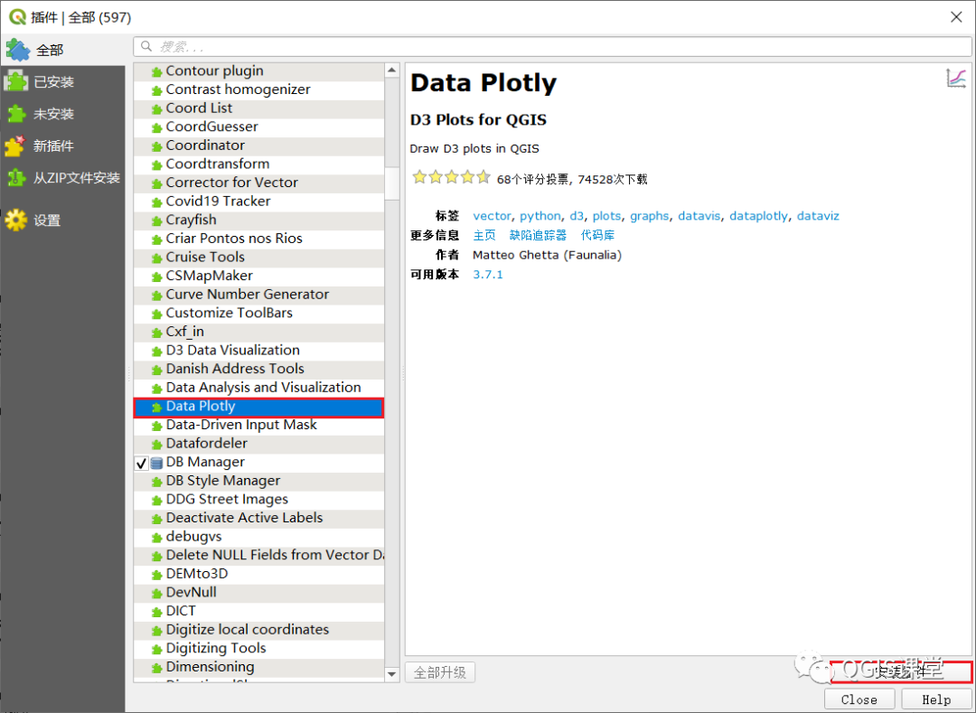Click plugin icon next to Contour plugin
This screenshot has width=976, height=713.
157,72
